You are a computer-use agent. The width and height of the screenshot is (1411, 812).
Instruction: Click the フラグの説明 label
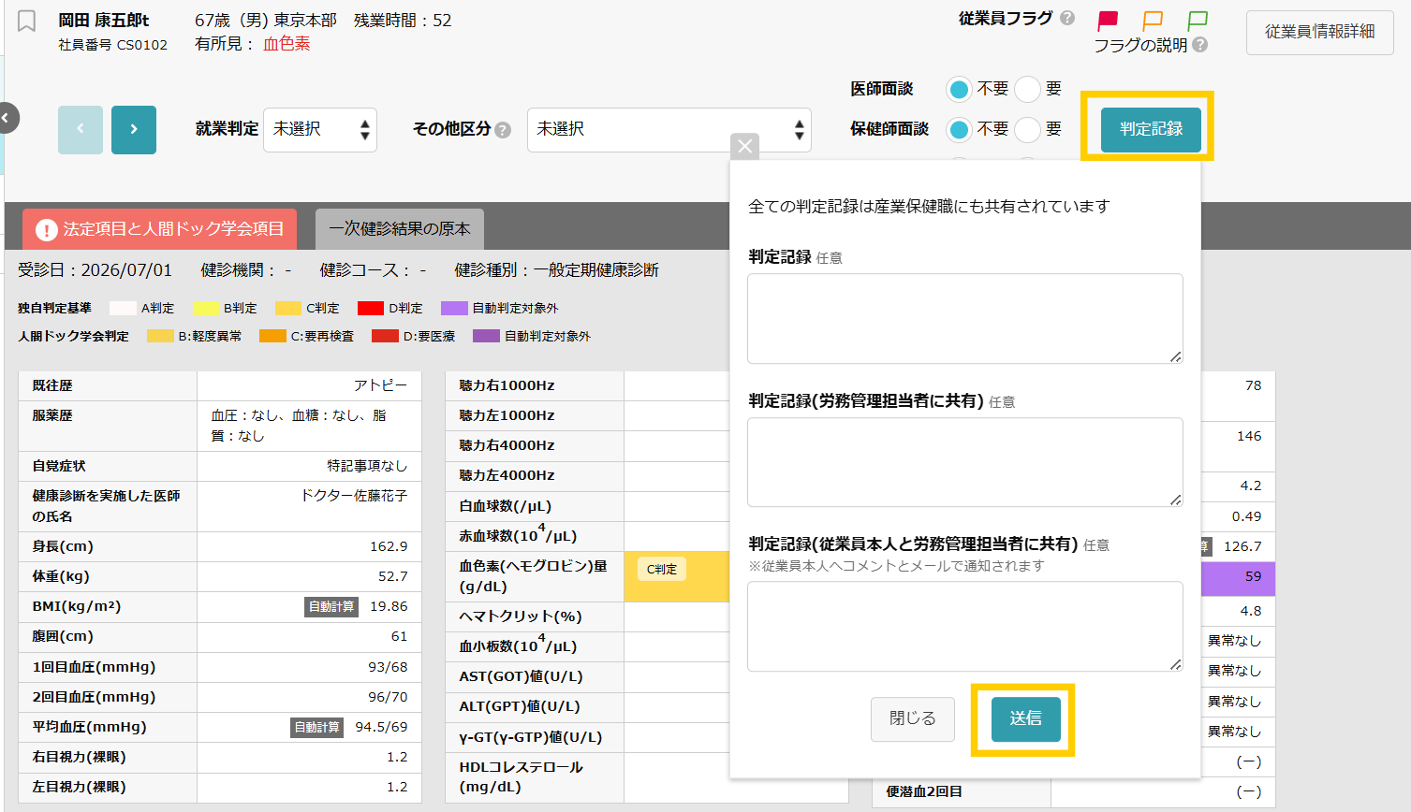click(1140, 45)
